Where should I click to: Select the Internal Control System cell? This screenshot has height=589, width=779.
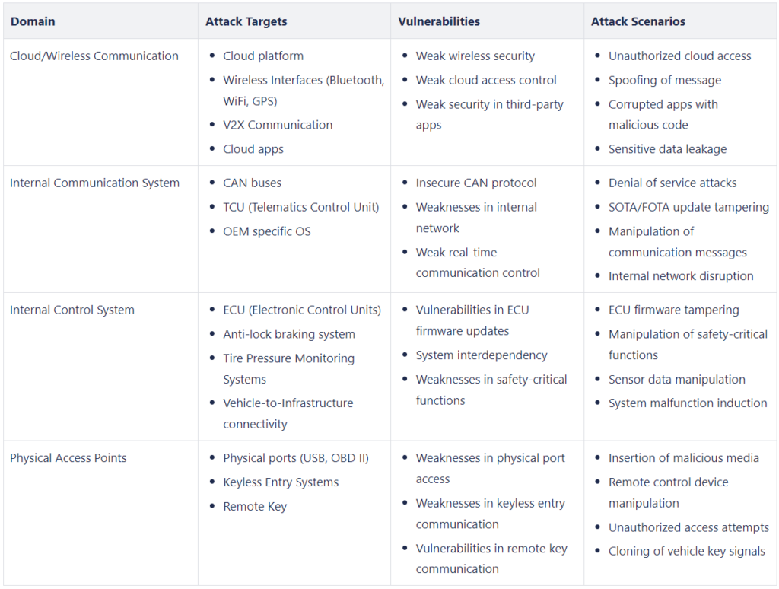[72, 310]
